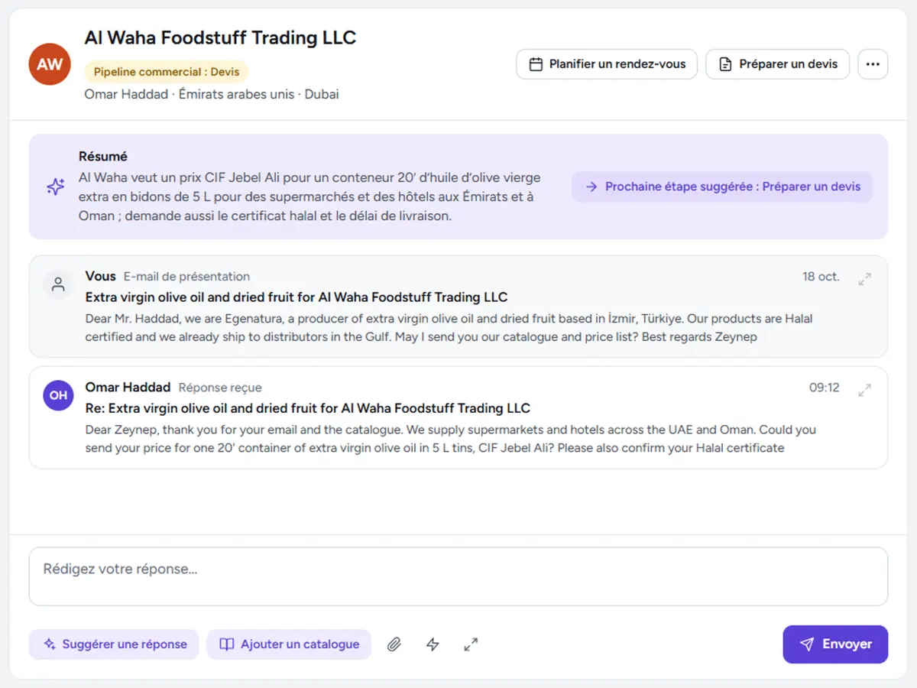Click the user icon beside Vous
Screen dimensions: 917x688
[x=58, y=284]
